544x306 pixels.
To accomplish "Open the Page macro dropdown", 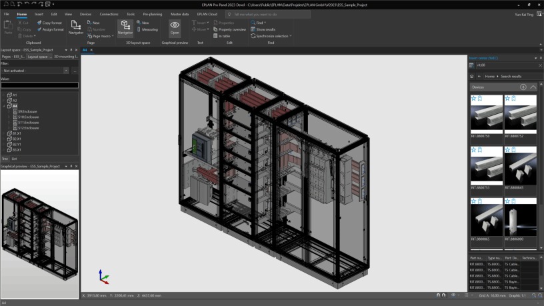I will click(113, 36).
